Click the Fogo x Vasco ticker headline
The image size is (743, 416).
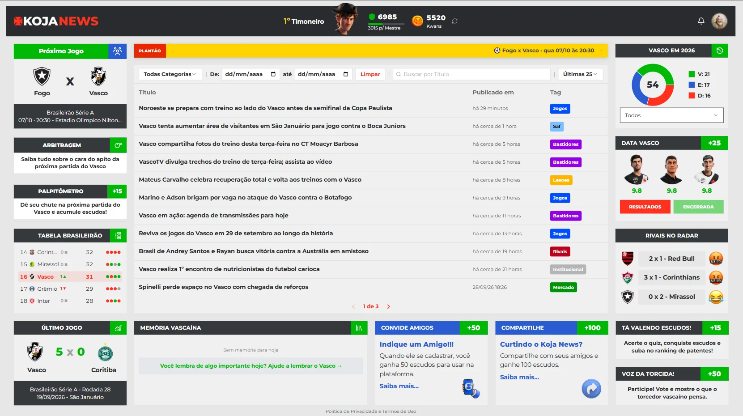[544, 51]
